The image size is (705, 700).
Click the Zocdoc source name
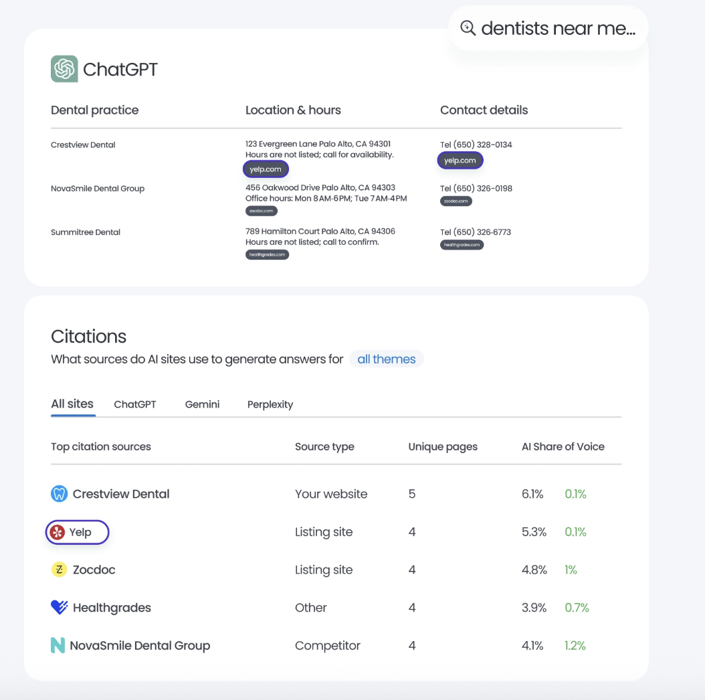tap(94, 570)
